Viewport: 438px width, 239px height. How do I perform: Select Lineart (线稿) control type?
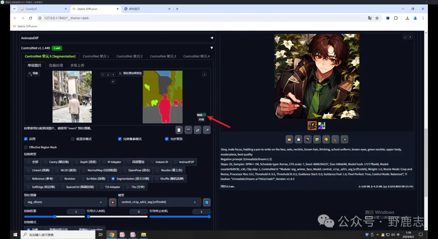point(38,170)
